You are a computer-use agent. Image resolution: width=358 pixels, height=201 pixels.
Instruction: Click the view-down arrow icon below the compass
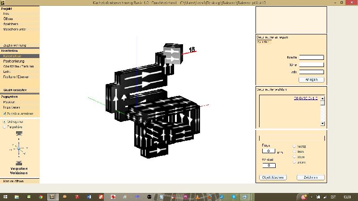coord(19,163)
